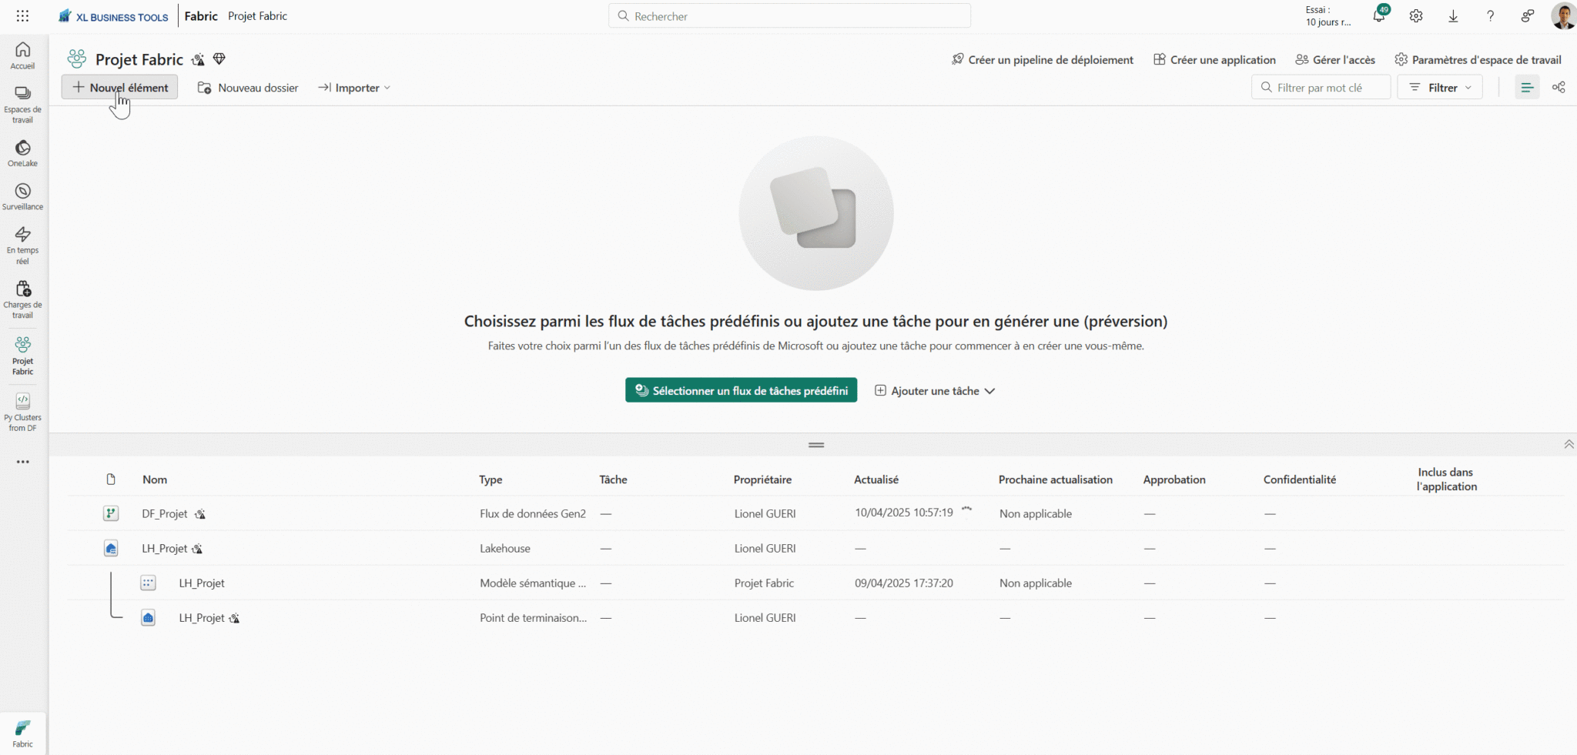
Task: Click the Filtrer par mot clé field
Action: tap(1321, 87)
